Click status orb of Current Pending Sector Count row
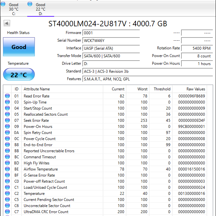This screenshot has height=216, width=216. 7,199
